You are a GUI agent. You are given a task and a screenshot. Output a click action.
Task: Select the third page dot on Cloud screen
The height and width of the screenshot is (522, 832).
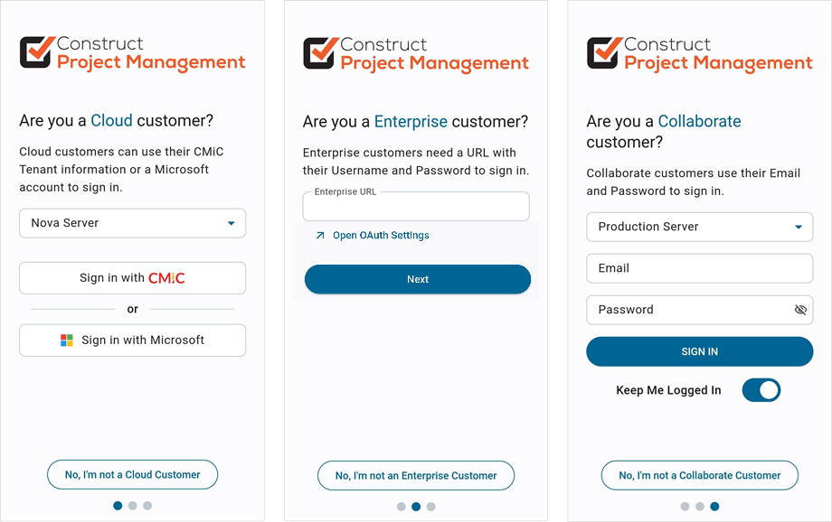tap(147, 506)
